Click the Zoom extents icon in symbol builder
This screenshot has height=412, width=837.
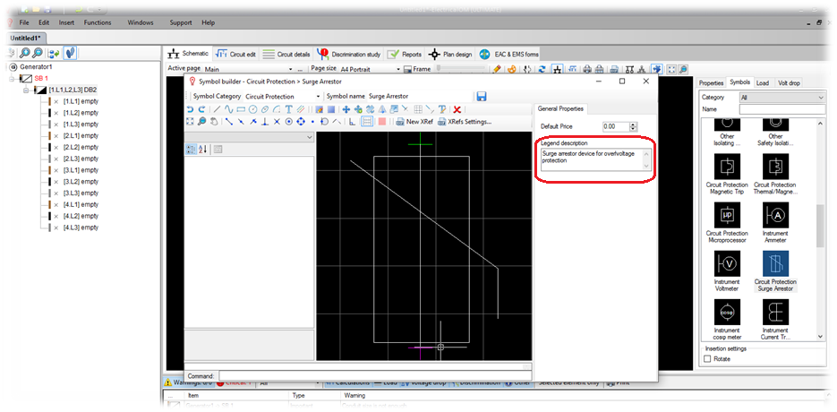pos(190,121)
